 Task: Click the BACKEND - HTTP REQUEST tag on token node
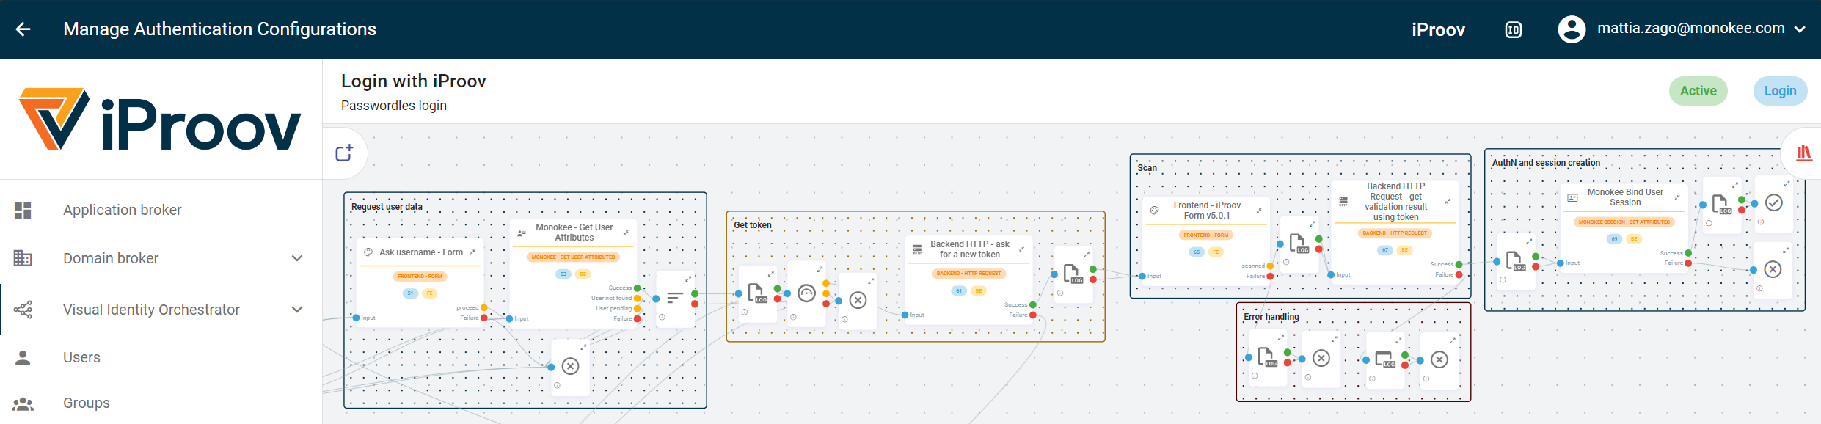(969, 273)
